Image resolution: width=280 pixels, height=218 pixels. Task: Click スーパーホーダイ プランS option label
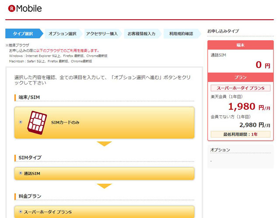[x=48, y=212]
